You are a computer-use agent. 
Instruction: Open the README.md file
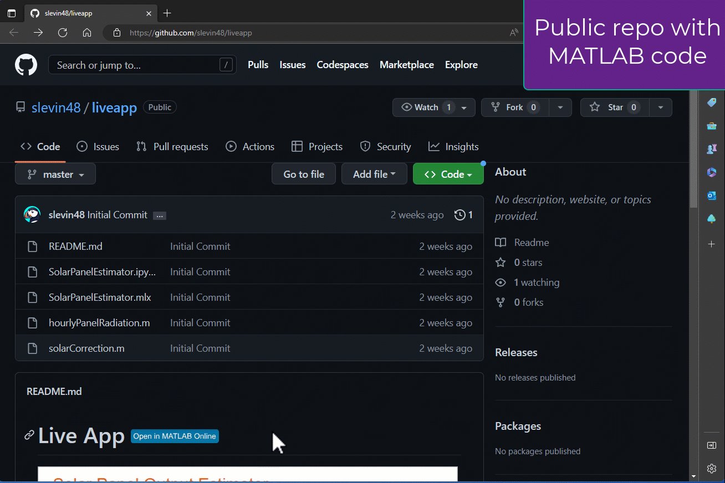point(75,246)
